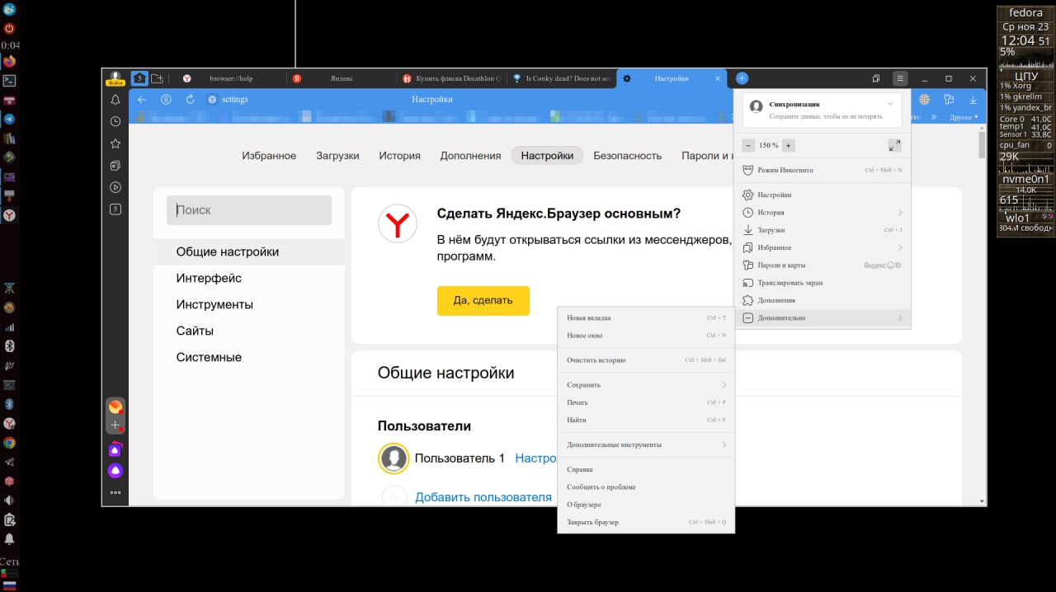Open the Безопасность settings tab

(x=627, y=155)
